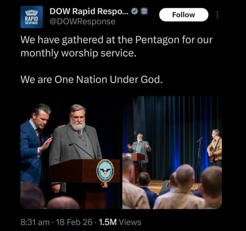246x231 pixels.
Task: Click the round seal on the left podium
Action: 105,171
